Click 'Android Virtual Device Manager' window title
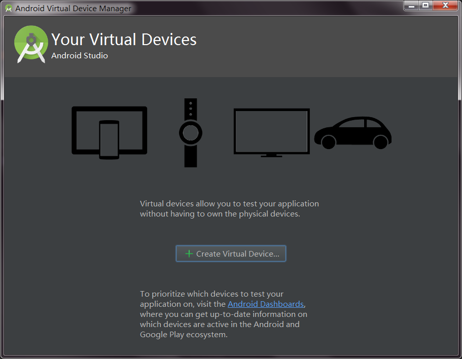This screenshot has height=359, width=462. (x=74, y=8)
